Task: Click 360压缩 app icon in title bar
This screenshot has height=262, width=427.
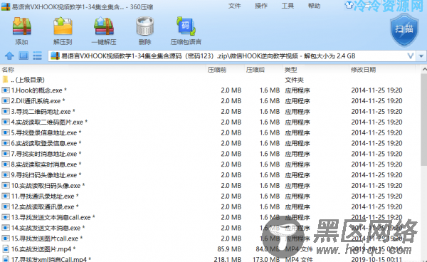Action: point(6,6)
